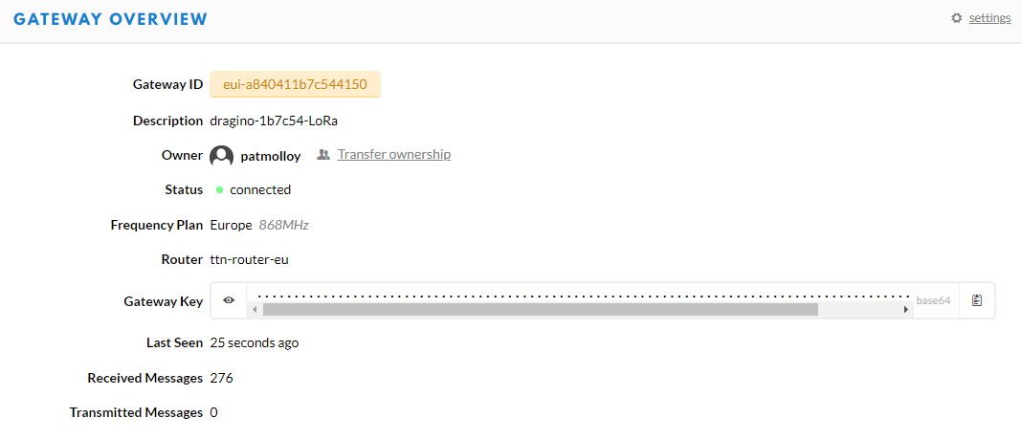Click the owner name patmolloy

(271, 157)
